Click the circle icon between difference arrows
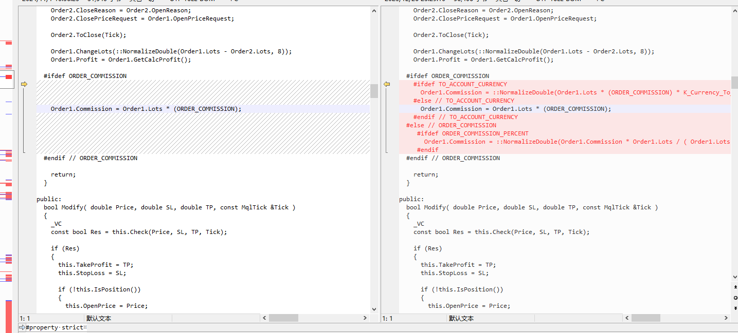The image size is (738, 333). click(x=734, y=298)
